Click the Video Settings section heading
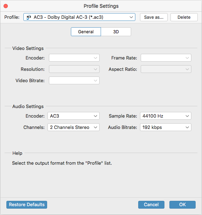This screenshot has height=215, width=202. [28, 48]
